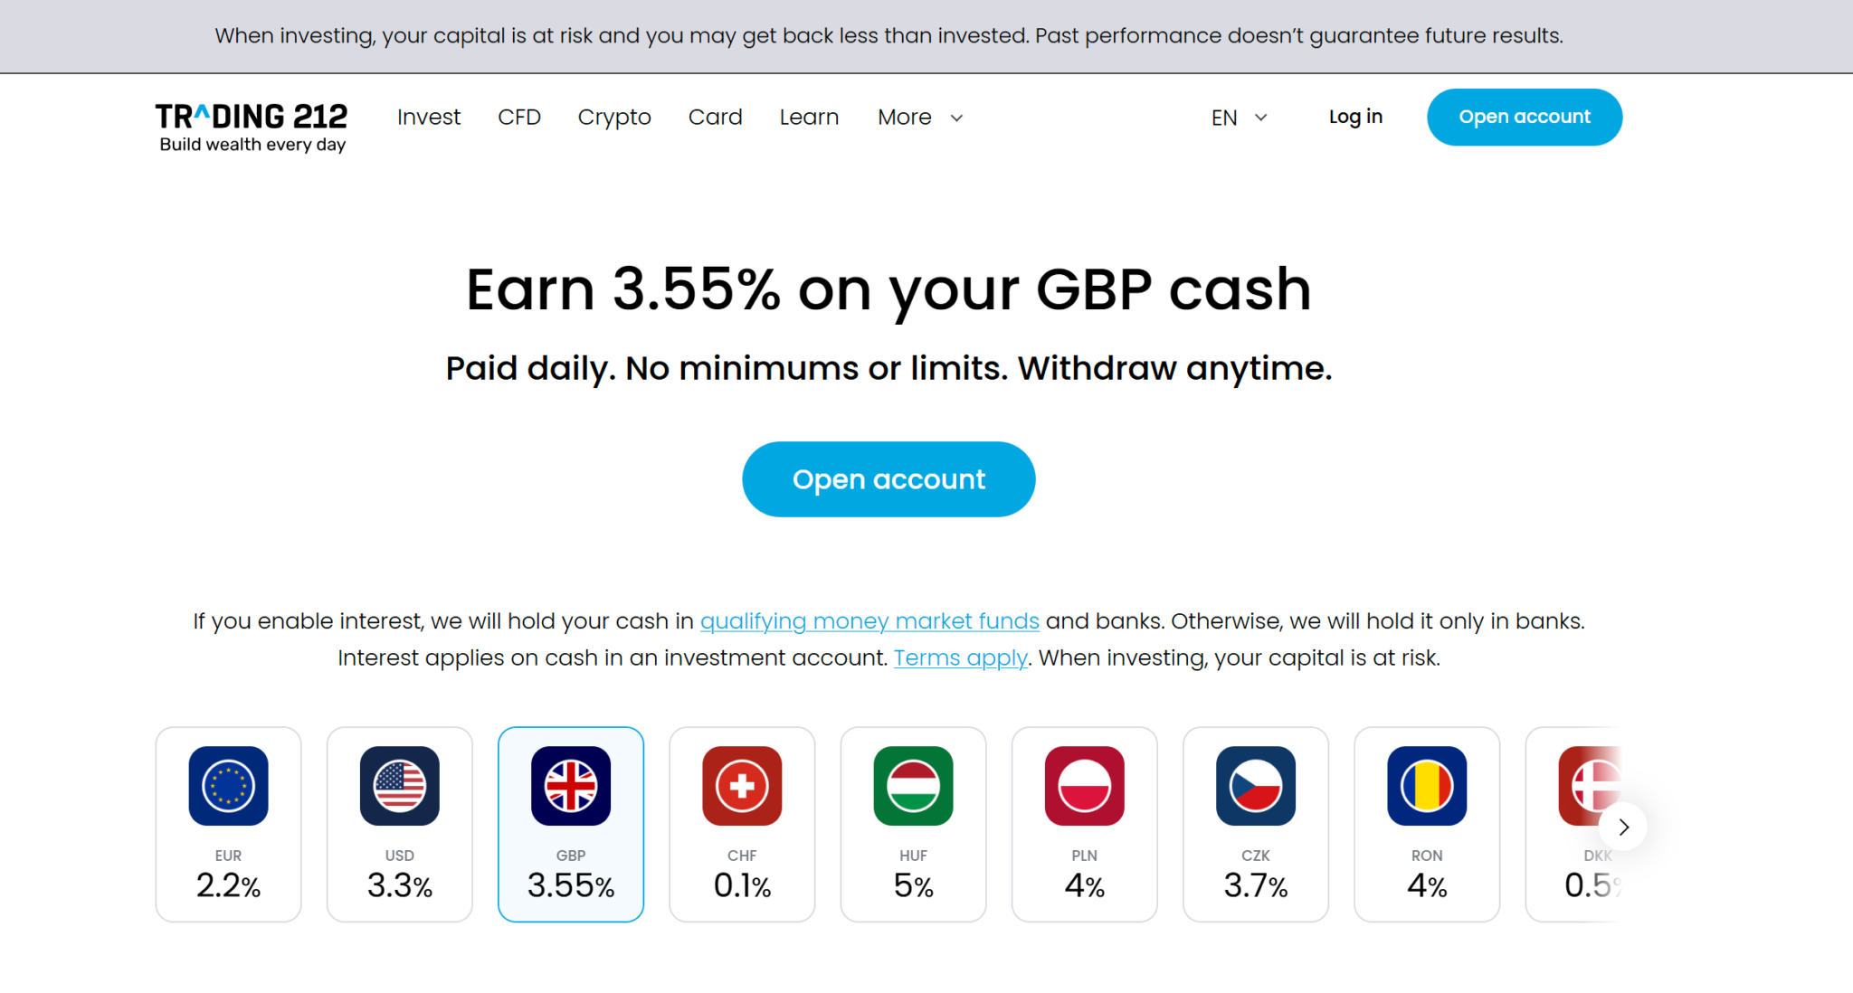Choose the HUF Hungarian flag icon
This screenshot has width=1853, height=993.
tap(913, 785)
